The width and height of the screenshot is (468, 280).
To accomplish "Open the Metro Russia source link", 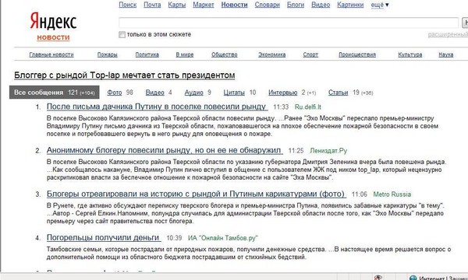I will [x=392, y=194].
